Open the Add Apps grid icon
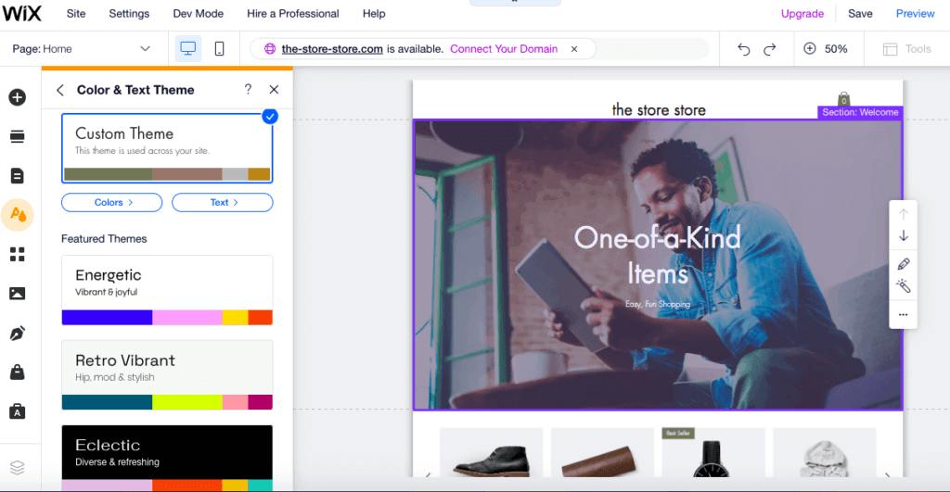Viewport: 950px width, 492px height. point(18,254)
